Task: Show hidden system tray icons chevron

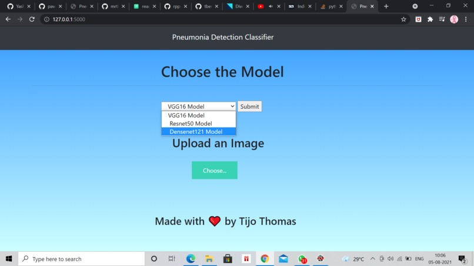Action: (372, 259)
